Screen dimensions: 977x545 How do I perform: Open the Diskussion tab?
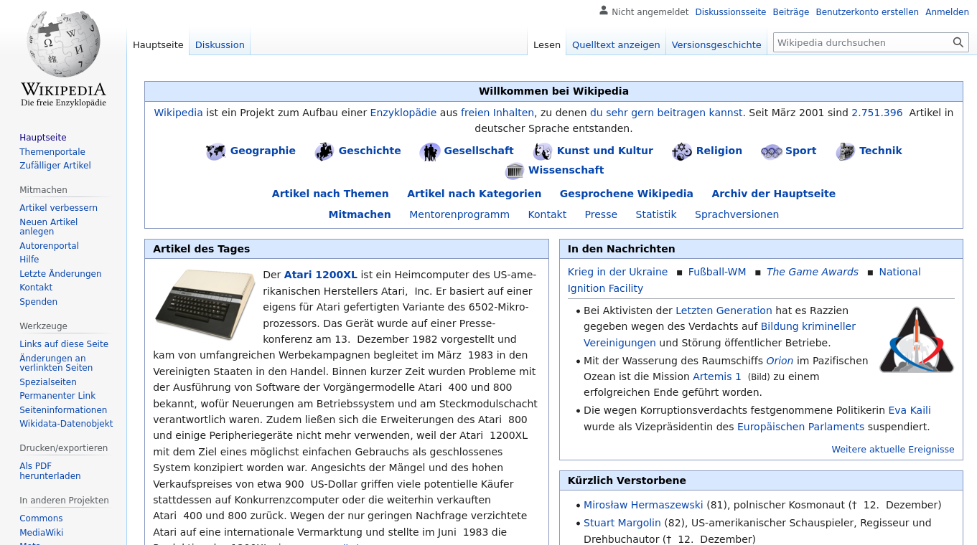click(220, 44)
